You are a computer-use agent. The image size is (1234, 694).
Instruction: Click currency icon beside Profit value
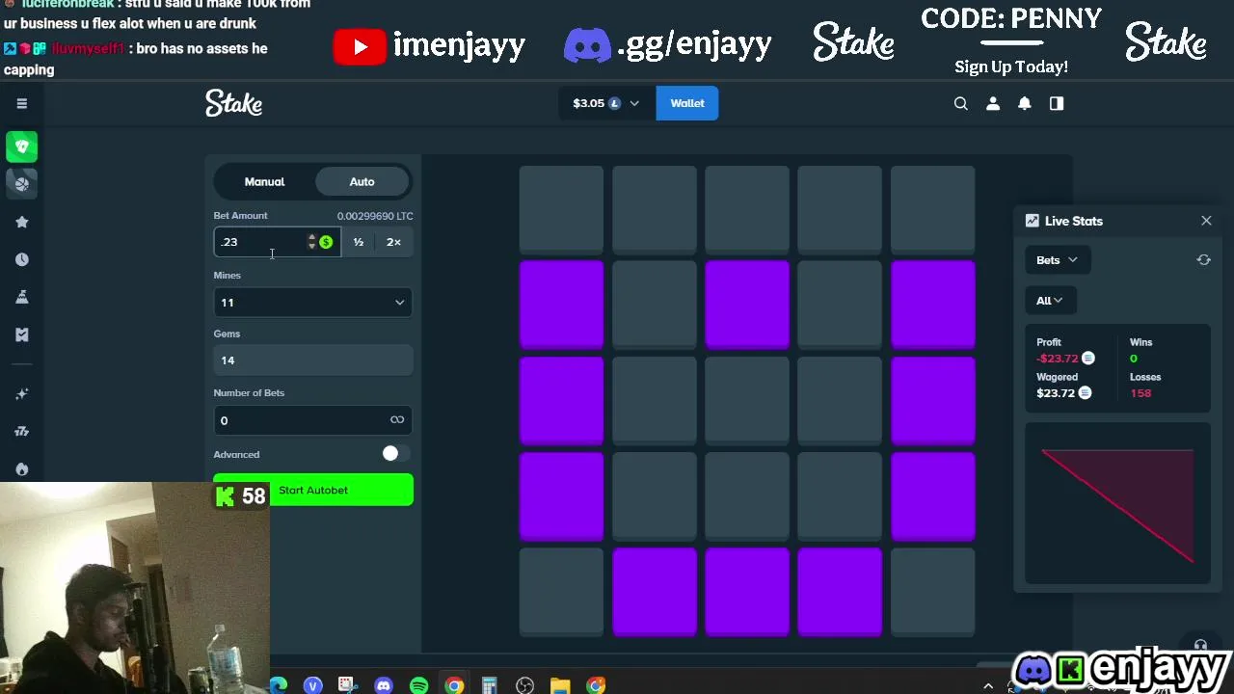[1087, 359]
